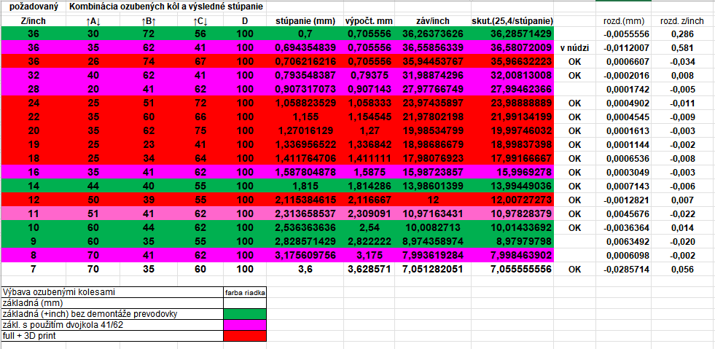Select B gear value 23
The width and height of the screenshot is (715, 349).
[x=149, y=144]
